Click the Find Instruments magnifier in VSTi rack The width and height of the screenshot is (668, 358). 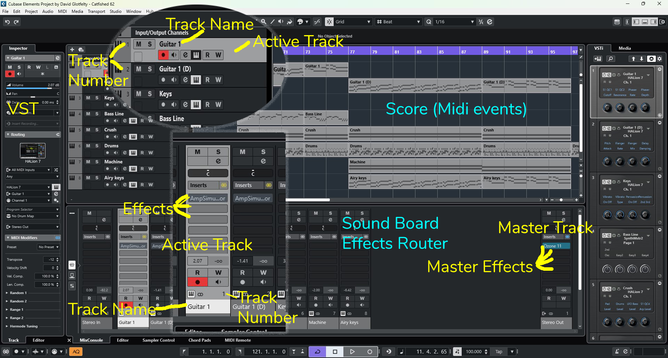(x=611, y=59)
